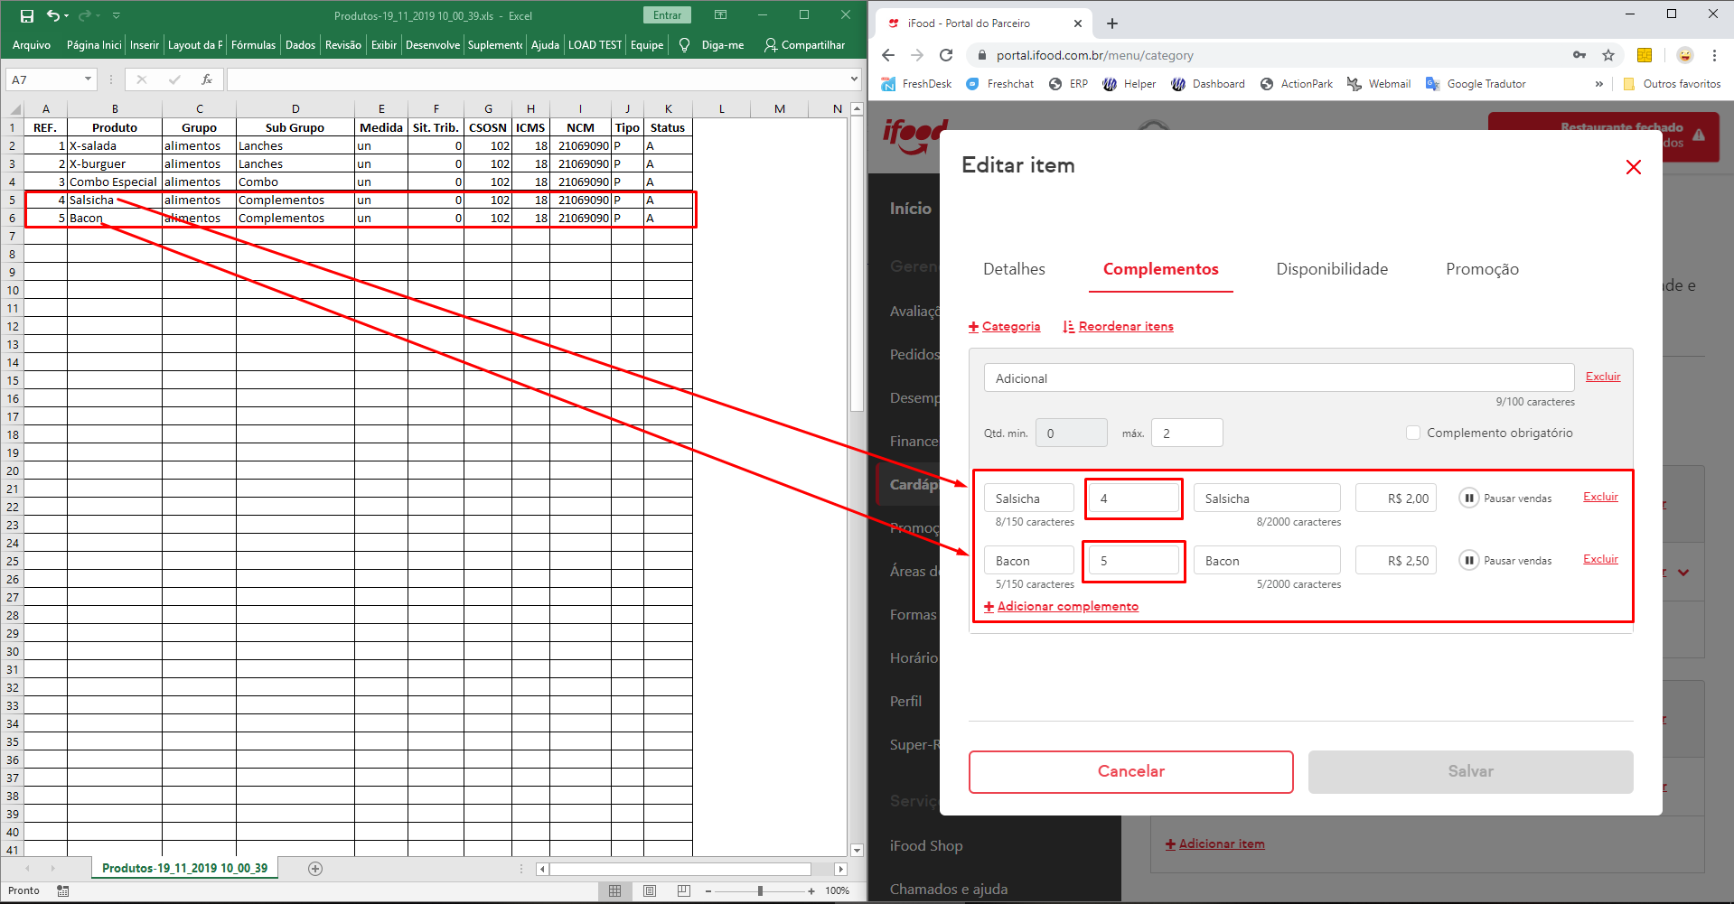Open Chrome three-dot menu

[1714, 55]
